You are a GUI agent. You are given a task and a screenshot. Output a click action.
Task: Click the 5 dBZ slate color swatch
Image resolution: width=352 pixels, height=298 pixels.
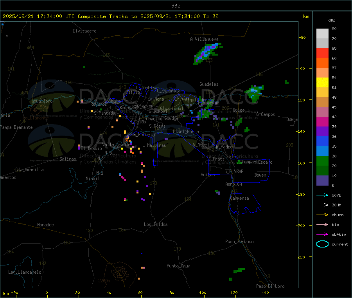point(322,181)
